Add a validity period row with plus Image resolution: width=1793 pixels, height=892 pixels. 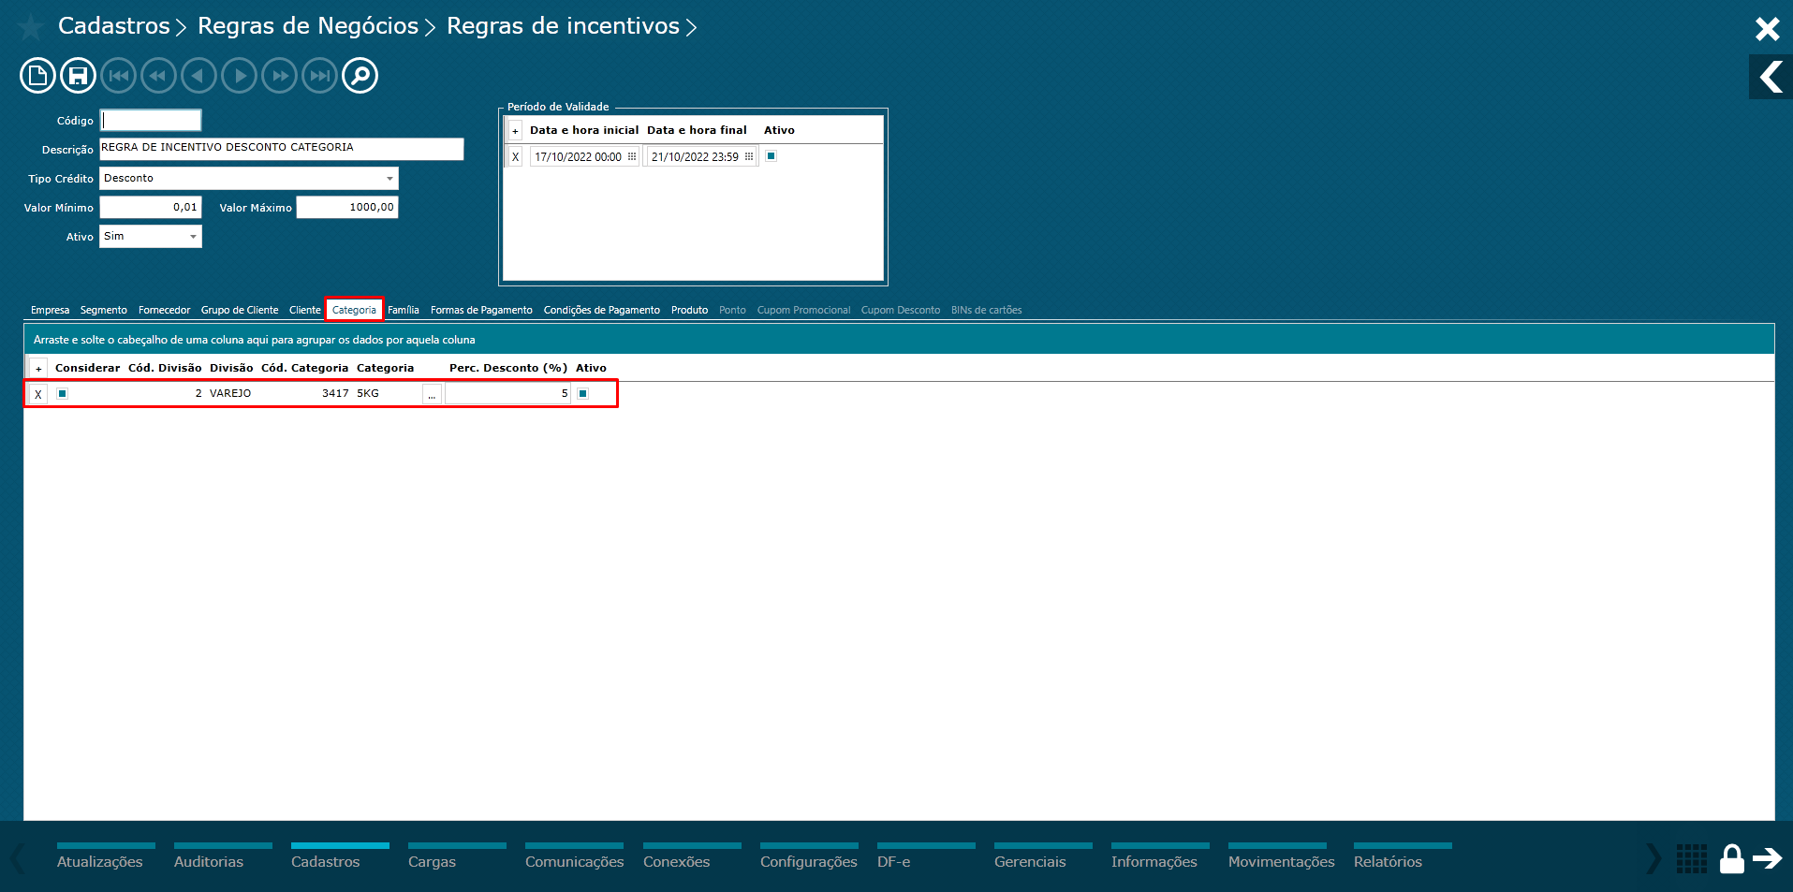coord(515,131)
